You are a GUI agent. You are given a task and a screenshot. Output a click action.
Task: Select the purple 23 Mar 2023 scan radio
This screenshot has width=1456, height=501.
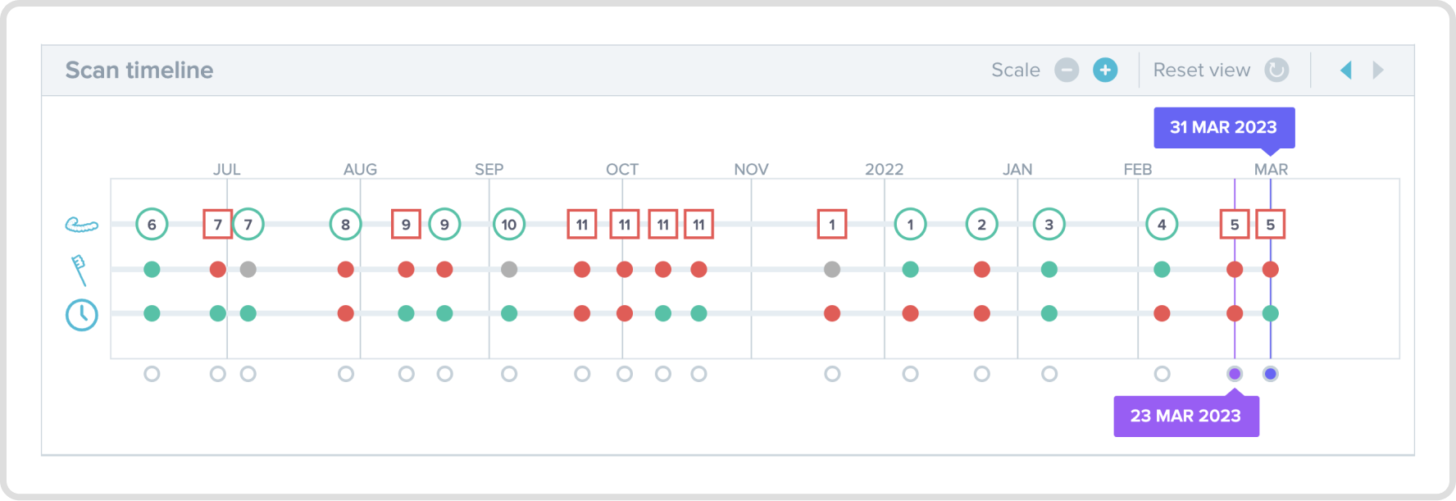click(x=1235, y=374)
